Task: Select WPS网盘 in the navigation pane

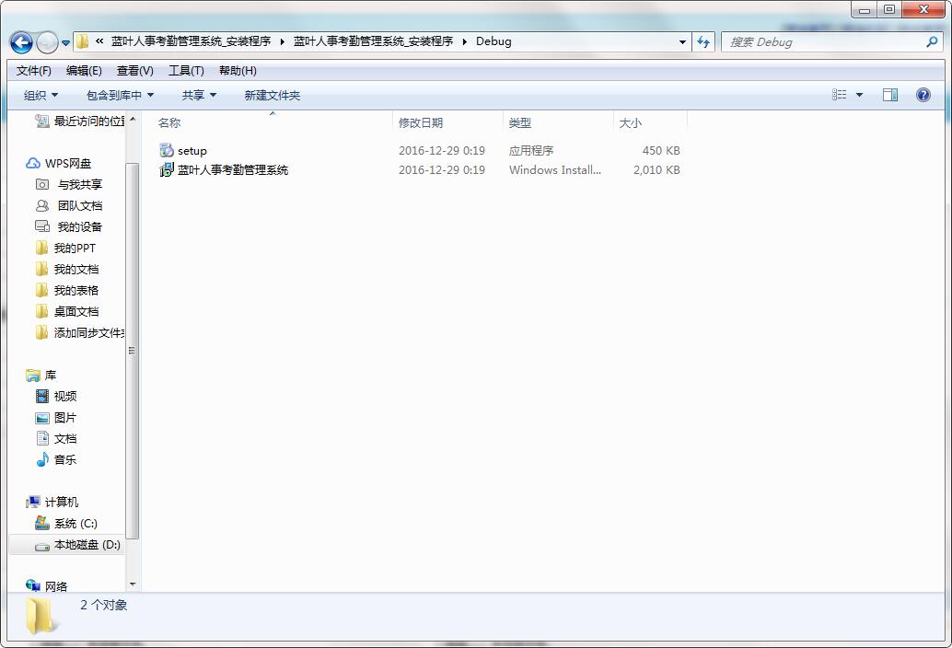Action: click(x=58, y=163)
